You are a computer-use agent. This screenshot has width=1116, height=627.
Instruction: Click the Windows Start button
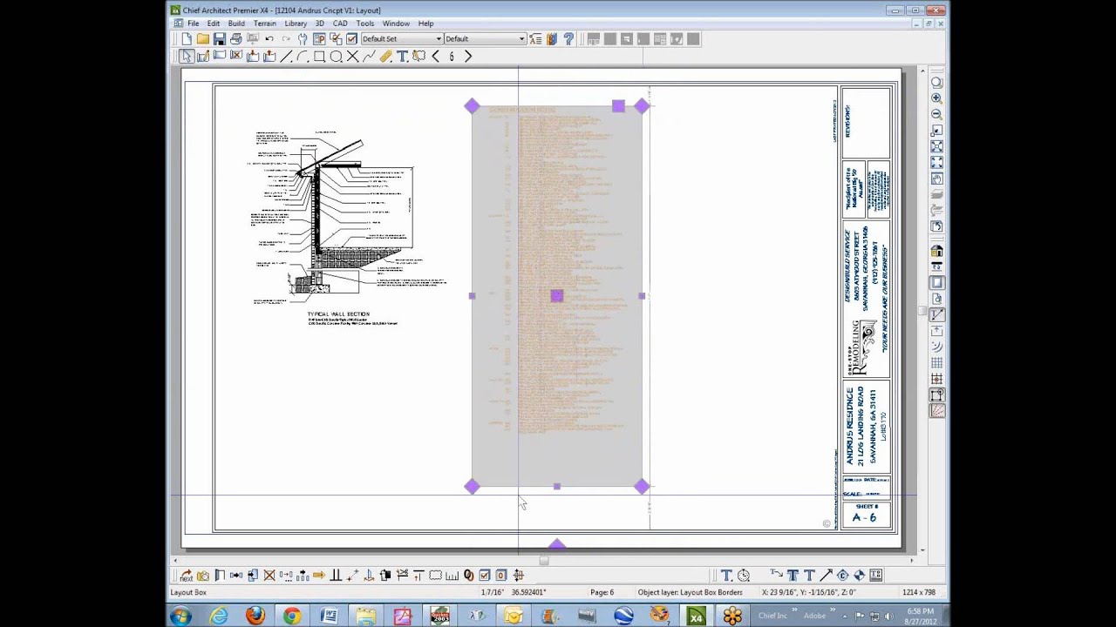point(180,617)
